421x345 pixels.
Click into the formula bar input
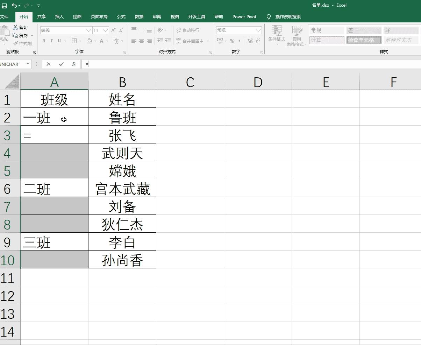[x=251, y=64]
